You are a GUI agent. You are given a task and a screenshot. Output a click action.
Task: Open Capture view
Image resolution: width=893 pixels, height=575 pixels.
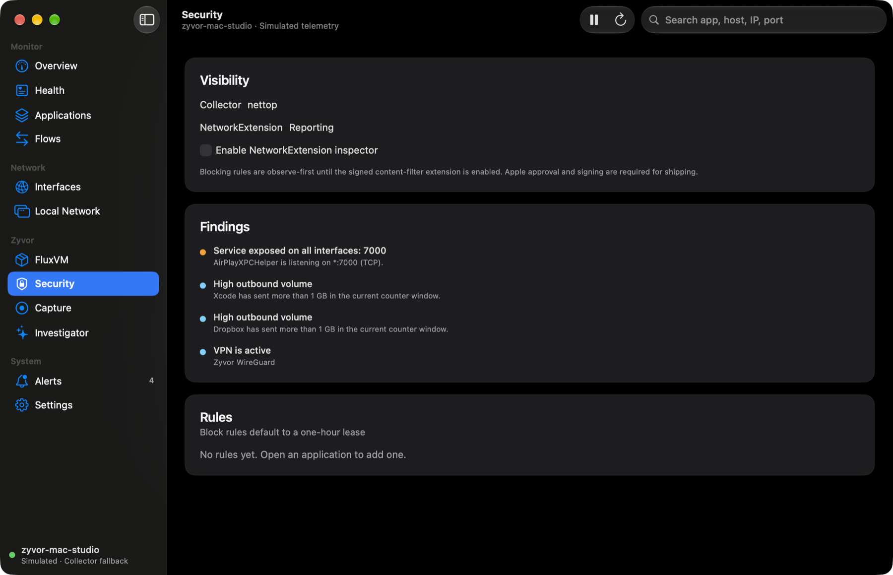pyautogui.click(x=83, y=308)
